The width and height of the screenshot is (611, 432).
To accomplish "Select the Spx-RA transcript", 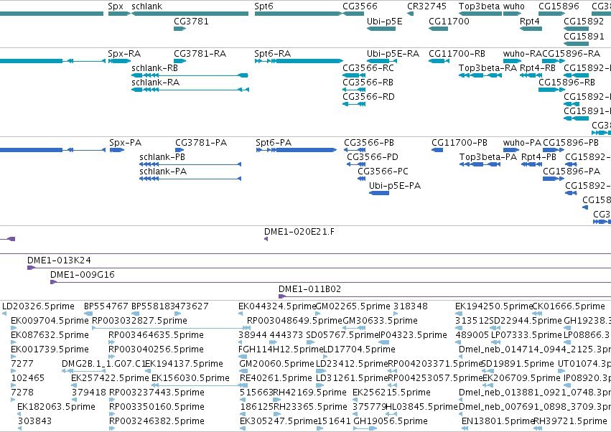I will click(119, 61).
